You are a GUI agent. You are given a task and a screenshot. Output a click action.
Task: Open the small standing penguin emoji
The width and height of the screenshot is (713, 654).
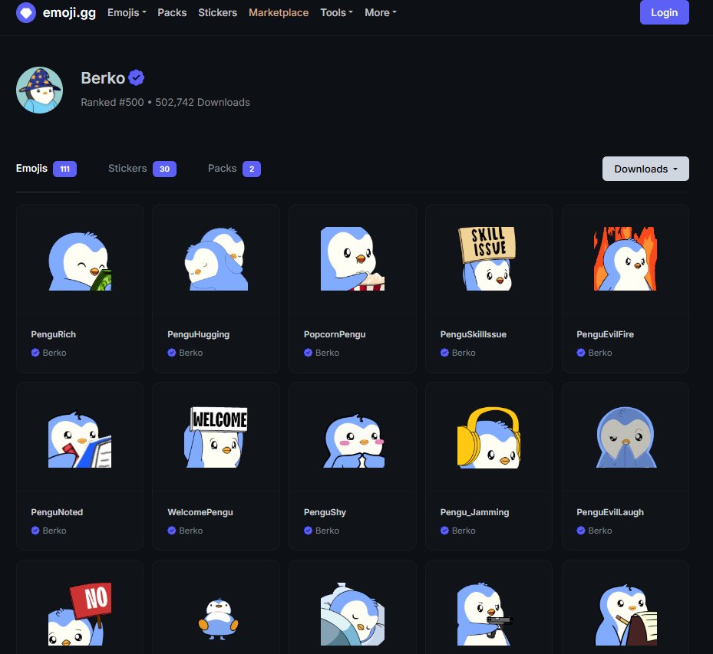pyautogui.click(x=218, y=619)
